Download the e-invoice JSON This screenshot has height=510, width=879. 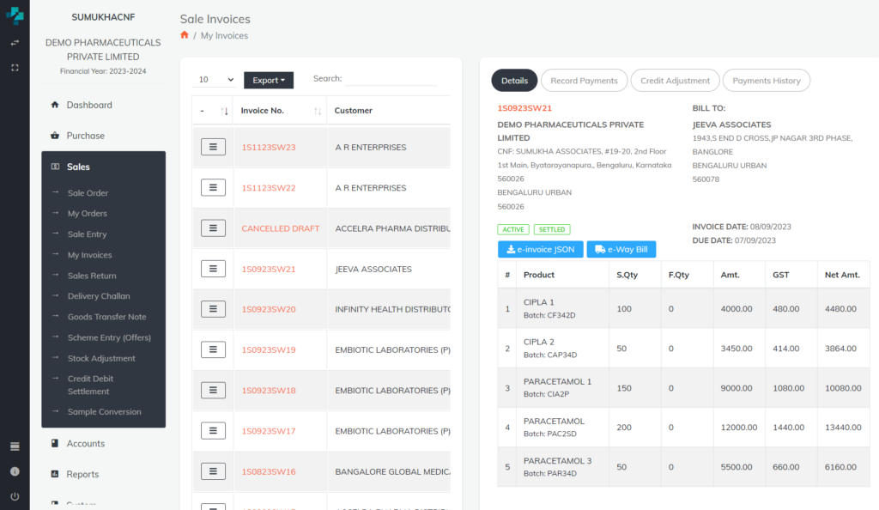pos(540,250)
